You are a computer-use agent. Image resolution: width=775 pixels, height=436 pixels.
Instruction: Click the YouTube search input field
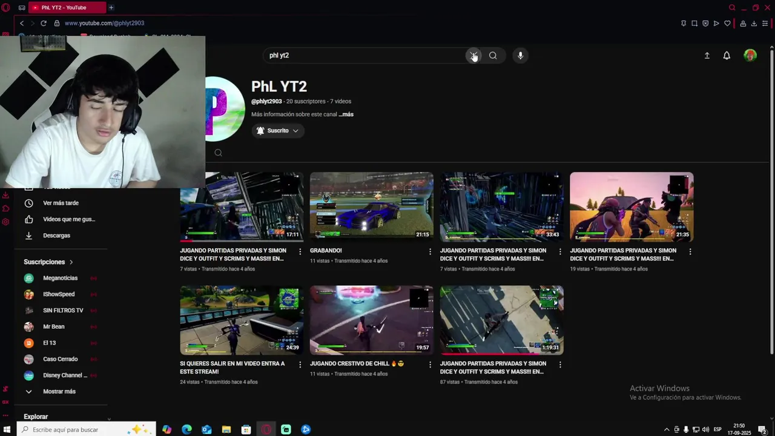363,56
